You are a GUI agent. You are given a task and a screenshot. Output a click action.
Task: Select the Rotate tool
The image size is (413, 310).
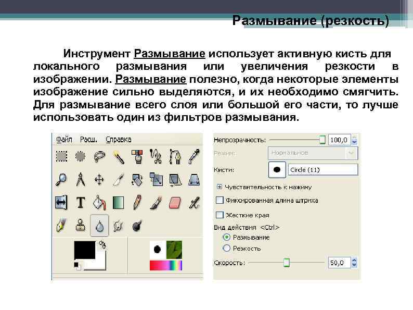(x=137, y=180)
